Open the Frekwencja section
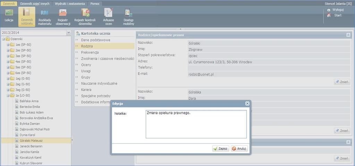 pos(90,52)
